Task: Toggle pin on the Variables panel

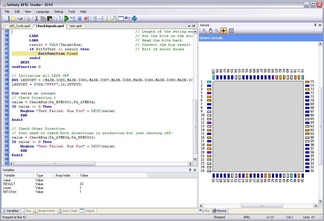Action: click(190, 170)
